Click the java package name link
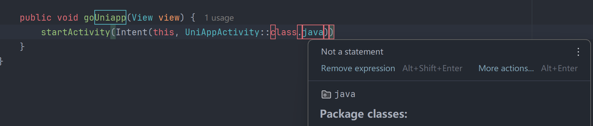The width and height of the screenshot is (593, 126). (x=345, y=94)
